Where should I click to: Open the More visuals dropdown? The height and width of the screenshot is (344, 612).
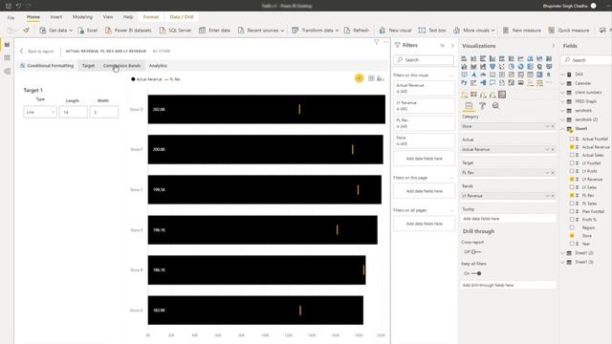point(474,30)
